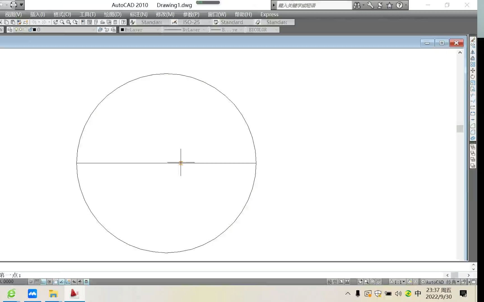Select the Fillet tool
Viewport: 484px width, 302px height.
pyautogui.click(x=473, y=132)
